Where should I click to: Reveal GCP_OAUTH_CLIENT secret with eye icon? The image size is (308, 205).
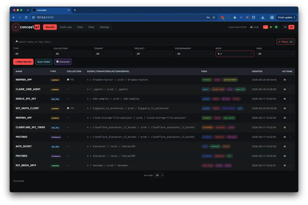pyautogui.click(x=285, y=108)
